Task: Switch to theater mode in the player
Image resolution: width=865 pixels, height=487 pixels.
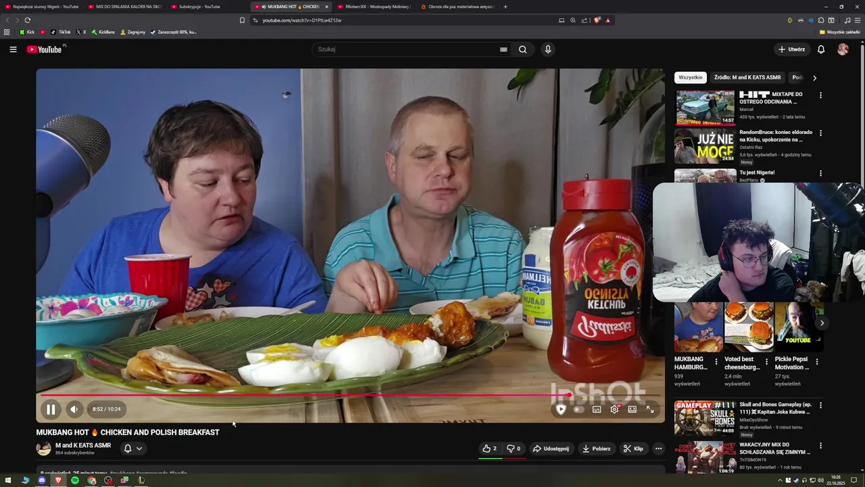Action: [633, 409]
